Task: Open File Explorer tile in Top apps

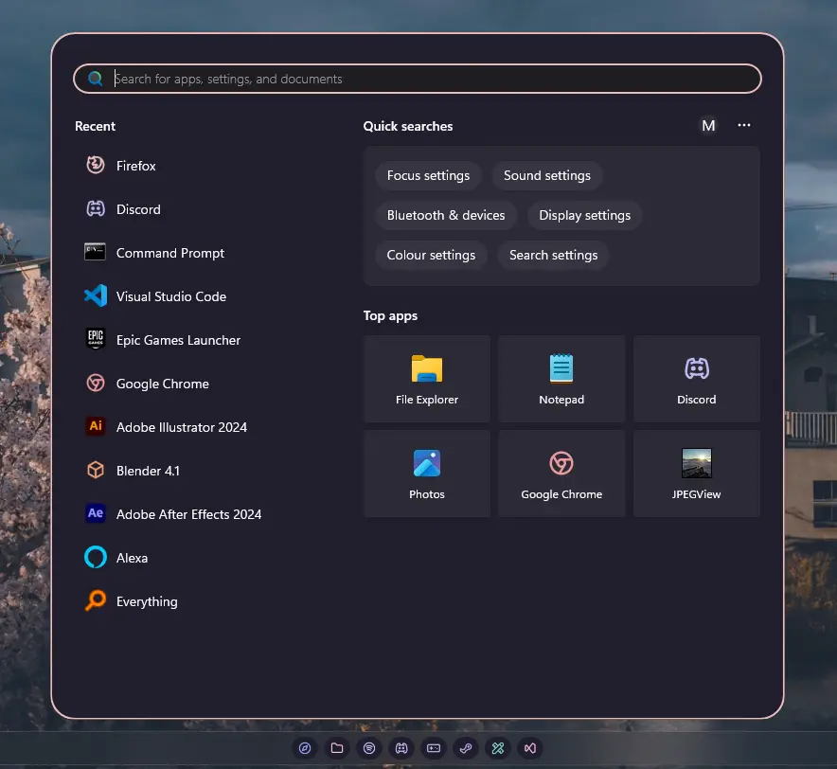Action: click(427, 379)
